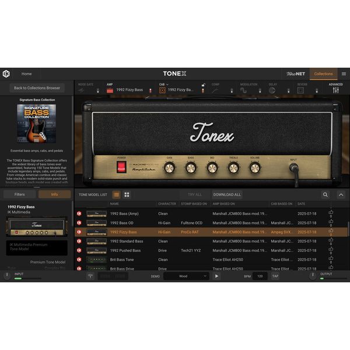Adjust the Gain knob on the amp

[x=169, y=168]
